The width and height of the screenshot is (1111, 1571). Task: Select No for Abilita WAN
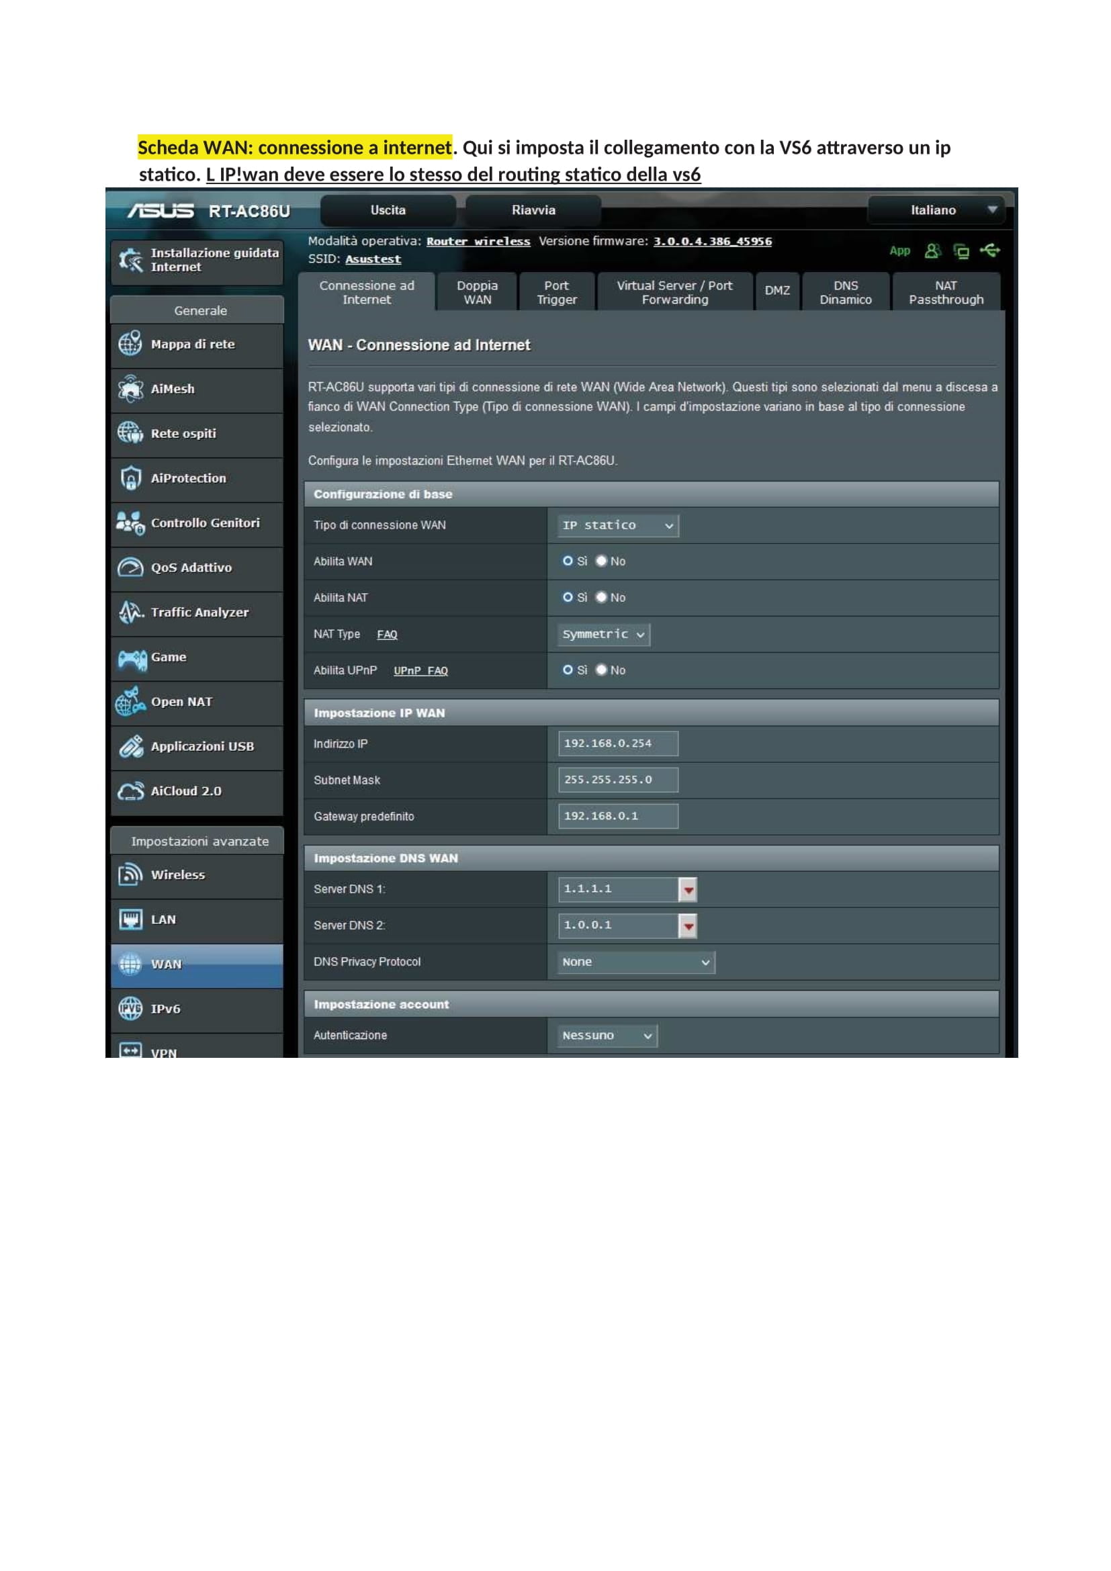pyautogui.click(x=601, y=561)
